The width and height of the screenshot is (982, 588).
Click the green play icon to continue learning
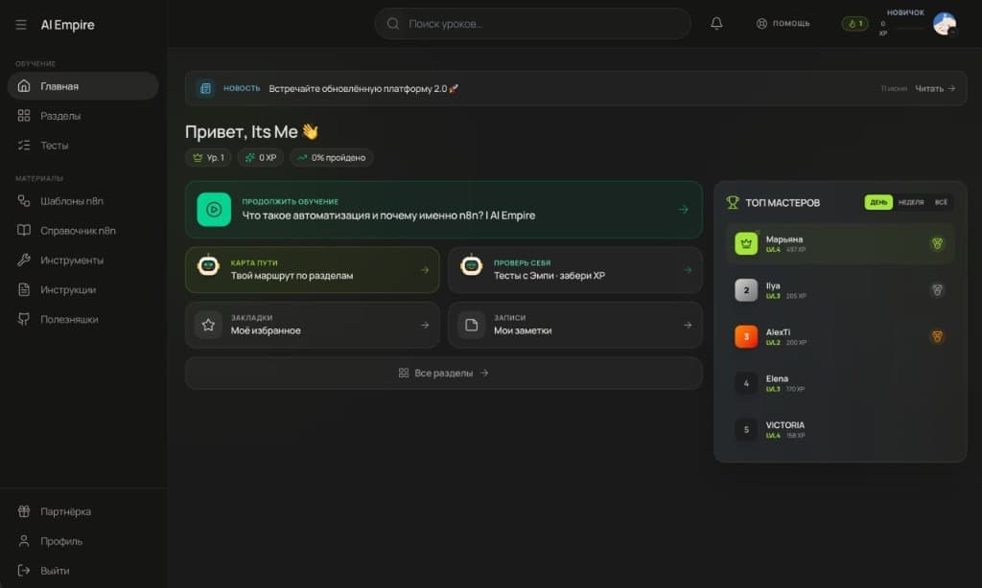[214, 210]
